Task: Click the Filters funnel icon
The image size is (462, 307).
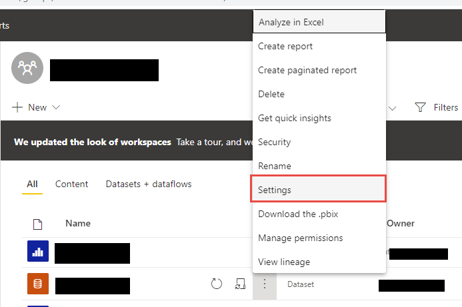Action: point(420,107)
